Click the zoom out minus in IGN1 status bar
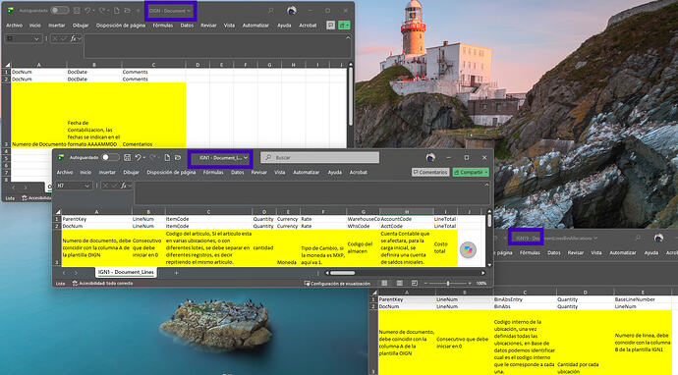This screenshot has width=678, height=375. click(425, 284)
